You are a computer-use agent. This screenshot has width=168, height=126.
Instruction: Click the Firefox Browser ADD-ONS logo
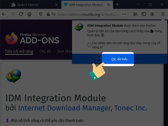coord(32,39)
